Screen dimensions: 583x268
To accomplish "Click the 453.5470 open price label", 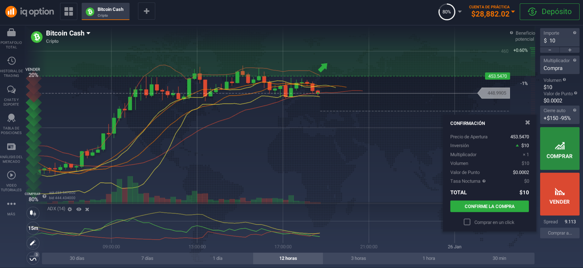I will (x=497, y=76).
